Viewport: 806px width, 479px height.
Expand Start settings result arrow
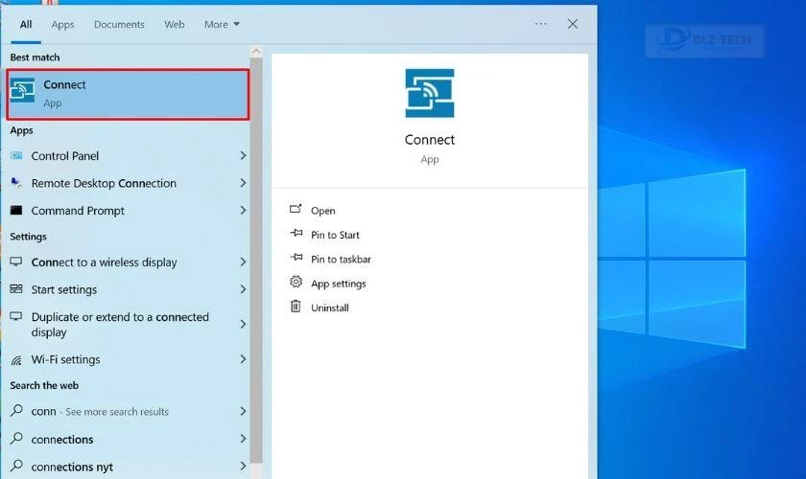tap(243, 289)
